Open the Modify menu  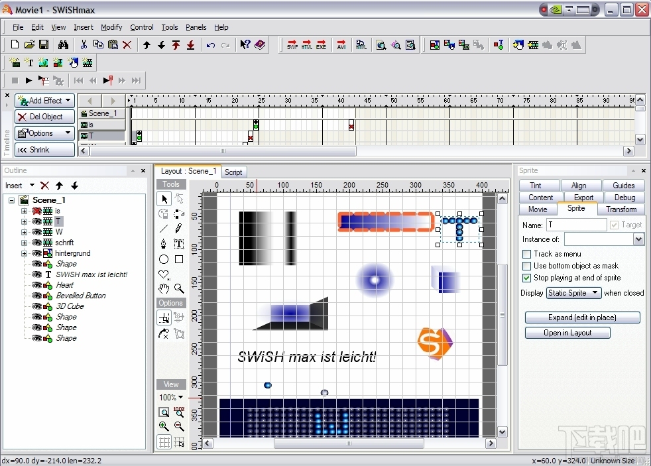[x=111, y=27]
